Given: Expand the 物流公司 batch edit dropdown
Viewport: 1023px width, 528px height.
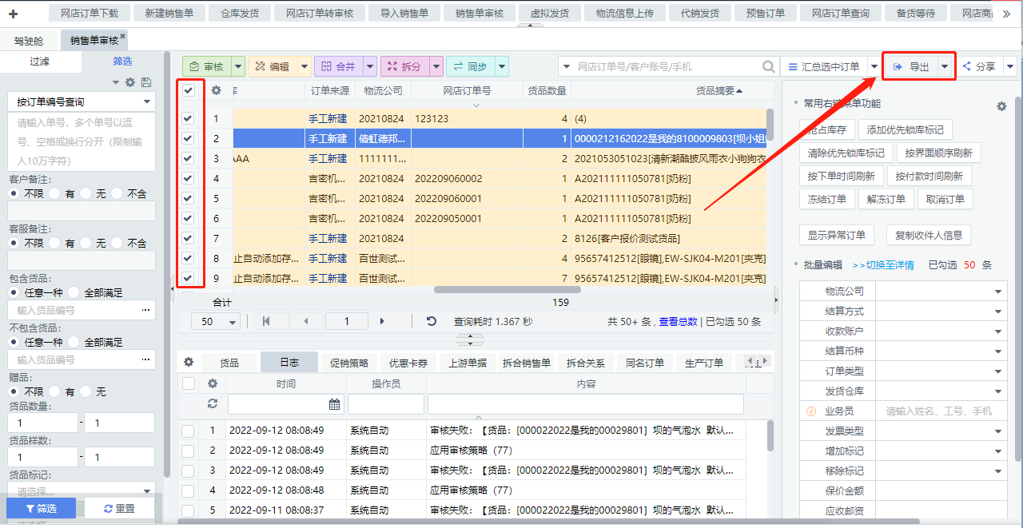Looking at the screenshot, I should click(x=998, y=292).
